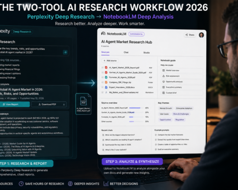The height and width of the screenshot is (190, 238).
Task: Open the user profile avatar in NotebookLM
Action: [201, 35]
